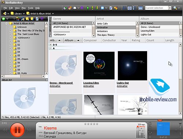Toggle the column browser view button

click(141, 8)
